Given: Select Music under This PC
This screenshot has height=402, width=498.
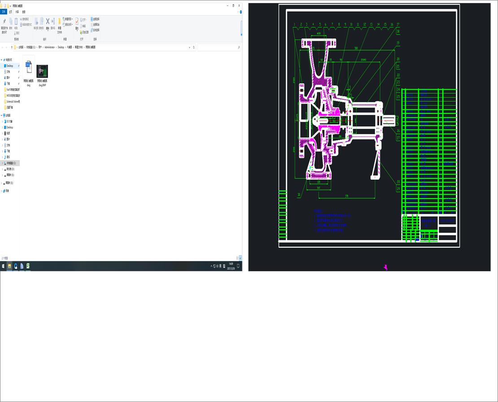Looking at the screenshot, I should pyautogui.click(x=8, y=157).
